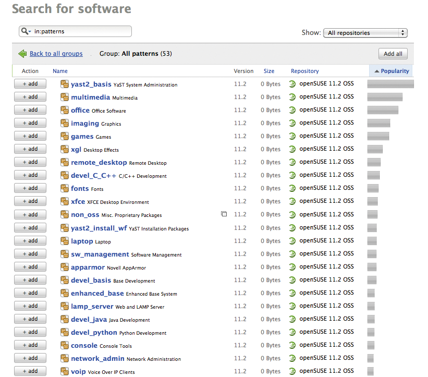Click the small icon right of non_oss name
The image size is (428, 377).
pos(224,214)
